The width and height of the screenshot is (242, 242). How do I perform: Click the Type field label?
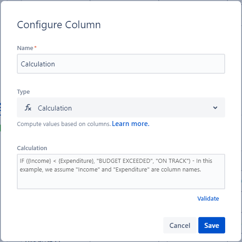coord(23,92)
